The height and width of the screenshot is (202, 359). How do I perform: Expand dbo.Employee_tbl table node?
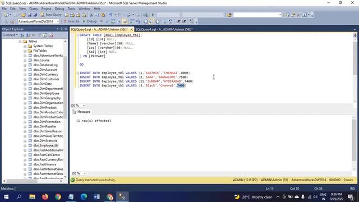tap(25, 145)
